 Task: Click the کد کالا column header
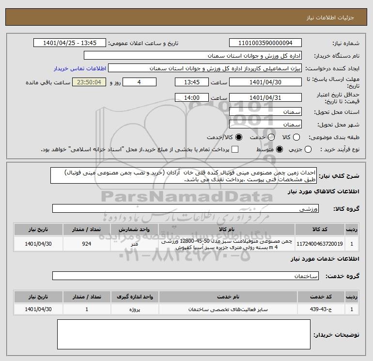tap(320, 229)
